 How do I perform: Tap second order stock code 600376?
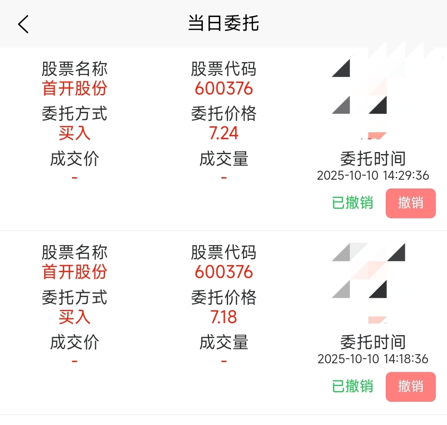[224, 272]
